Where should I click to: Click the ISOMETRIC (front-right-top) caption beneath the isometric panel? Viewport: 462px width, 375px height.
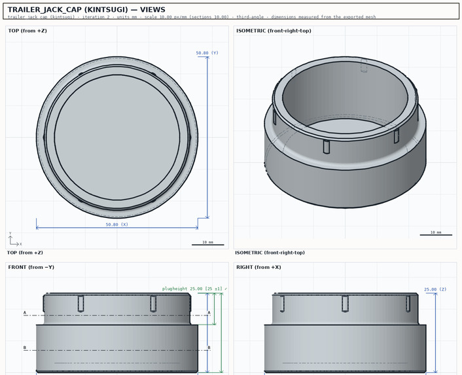[270, 253]
